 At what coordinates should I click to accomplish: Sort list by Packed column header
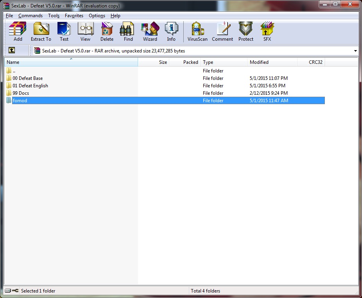185,62
